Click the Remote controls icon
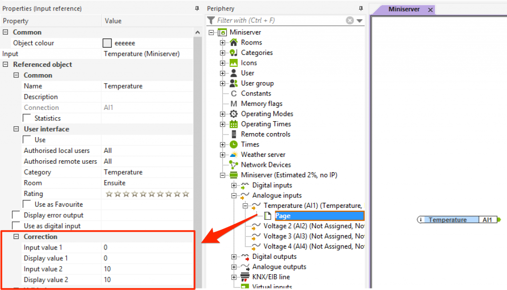Screen dimensions: 507x290 point(234,134)
